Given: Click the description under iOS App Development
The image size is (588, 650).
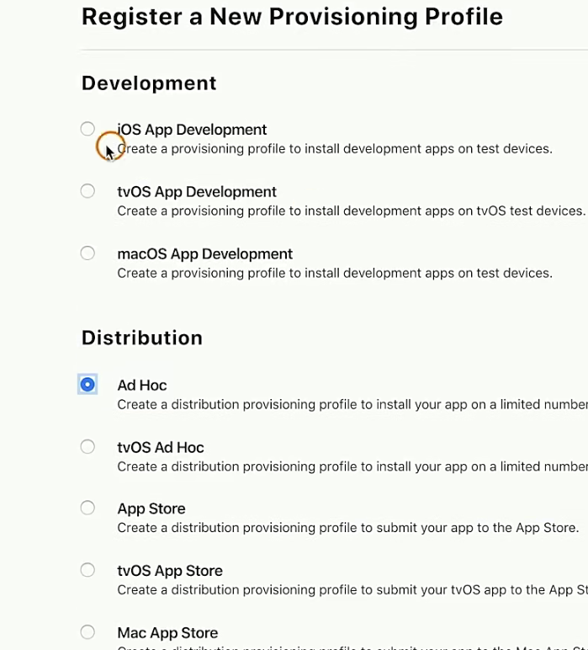Looking at the screenshot, I should click(335, 149).
